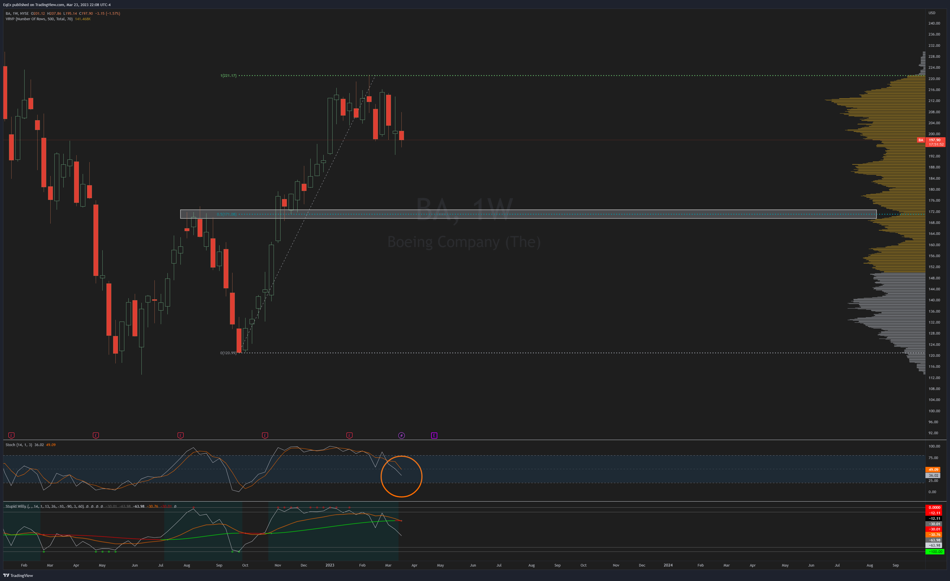950x581 pixels.
Task: Click the -3.15 (-1.57%) change value in legend
Action: (108, 14)
